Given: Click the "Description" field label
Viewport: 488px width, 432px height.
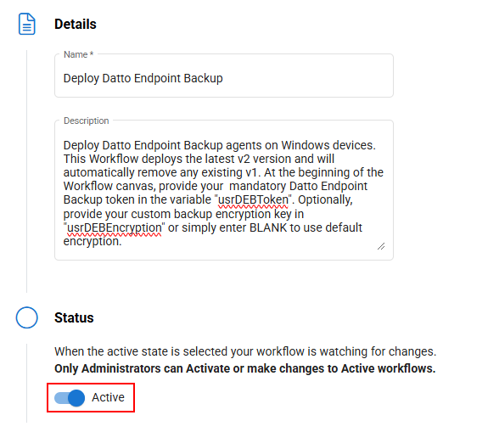Looking at the screenshot, I should [x=87, y=121].
